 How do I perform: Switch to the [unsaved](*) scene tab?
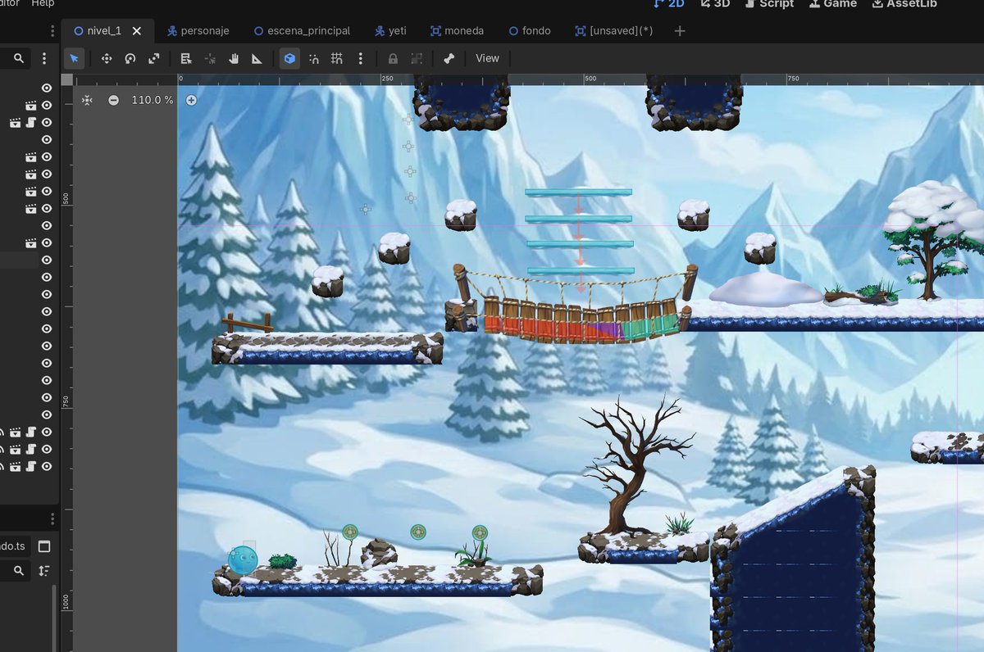613,31
